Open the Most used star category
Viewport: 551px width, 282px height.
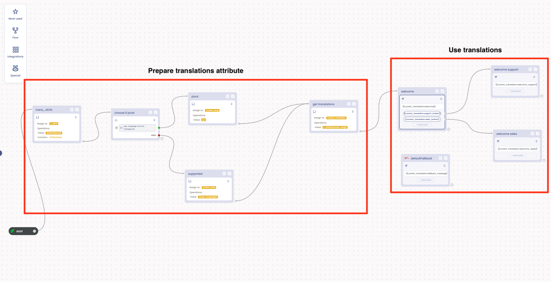tap(15, 14)
